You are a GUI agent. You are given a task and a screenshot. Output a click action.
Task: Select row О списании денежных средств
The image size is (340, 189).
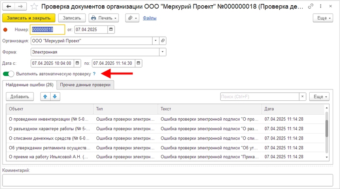tap(166, 138)
